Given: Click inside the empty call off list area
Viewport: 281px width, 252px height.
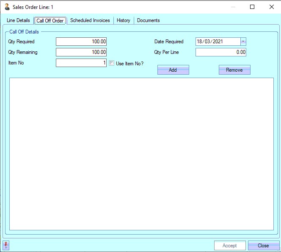Looking at the screenshot, I should pyautogui.click(x=141, y=154).
